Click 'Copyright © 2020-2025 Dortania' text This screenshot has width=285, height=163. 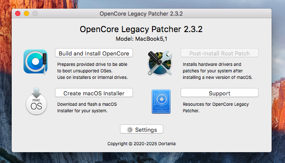(x=141, y=144)
